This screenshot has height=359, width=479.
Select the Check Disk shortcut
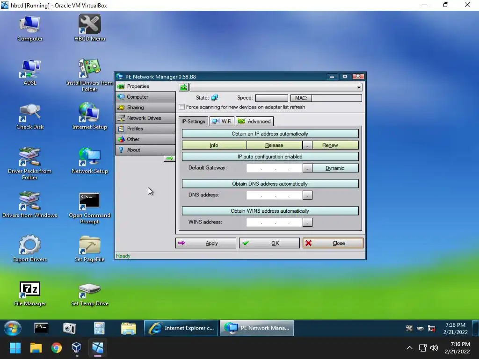(x=29, y=116)
